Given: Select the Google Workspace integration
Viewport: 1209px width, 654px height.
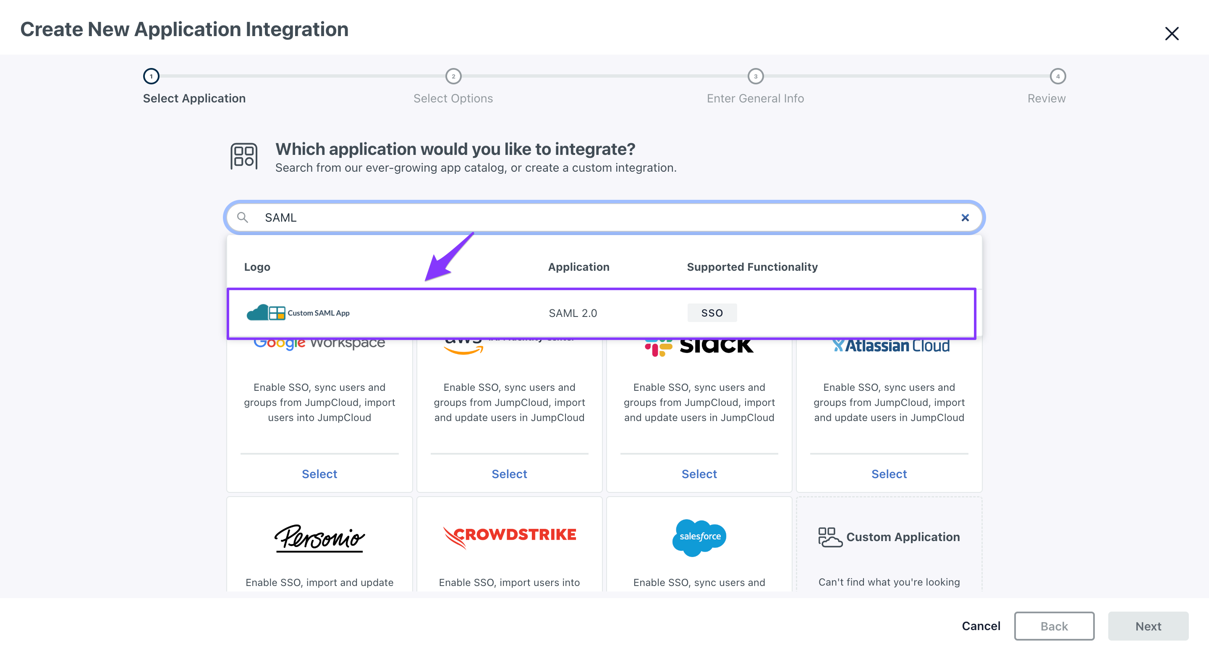Looking at the screenshot, I should click(319, 474).
